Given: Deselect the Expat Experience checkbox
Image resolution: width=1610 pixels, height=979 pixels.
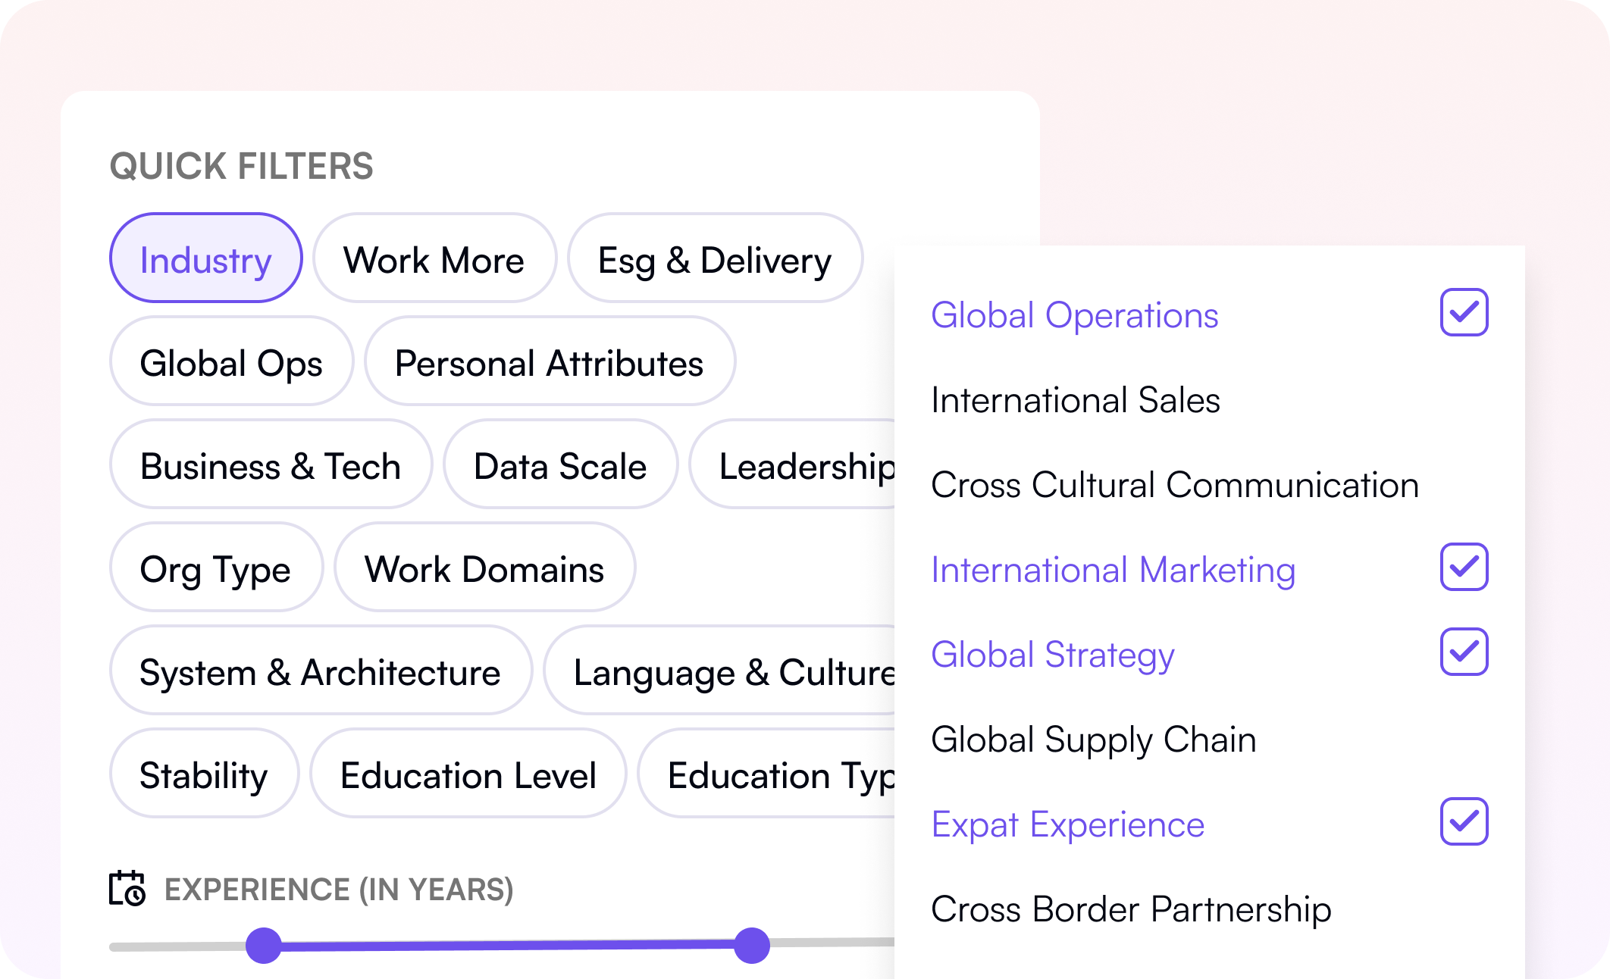Looking at the screenshot, I should coord(1464,821).
